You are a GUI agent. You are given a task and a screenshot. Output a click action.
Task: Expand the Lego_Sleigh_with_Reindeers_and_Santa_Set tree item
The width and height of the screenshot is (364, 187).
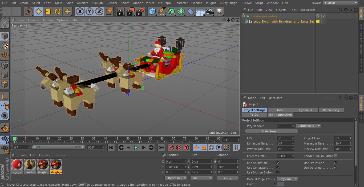click(246, 21)
